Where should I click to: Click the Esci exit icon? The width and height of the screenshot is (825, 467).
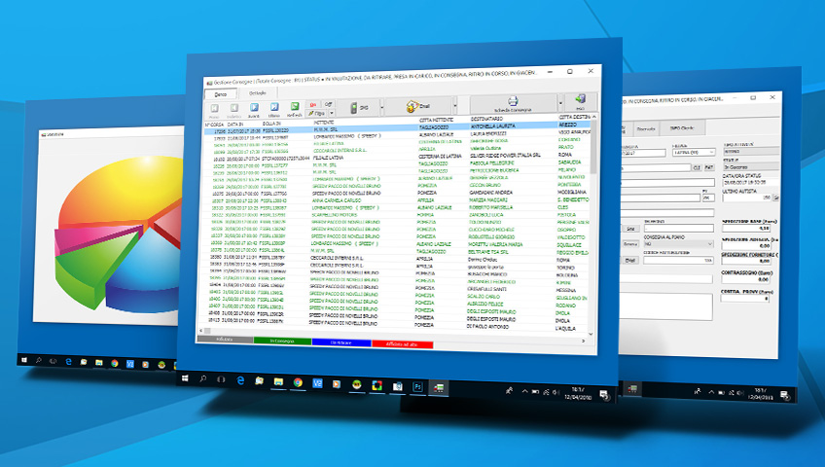(581, 100)
